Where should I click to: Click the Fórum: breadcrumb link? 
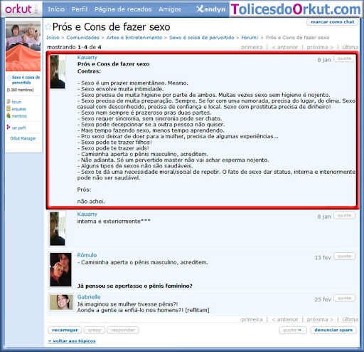(250, 38)
